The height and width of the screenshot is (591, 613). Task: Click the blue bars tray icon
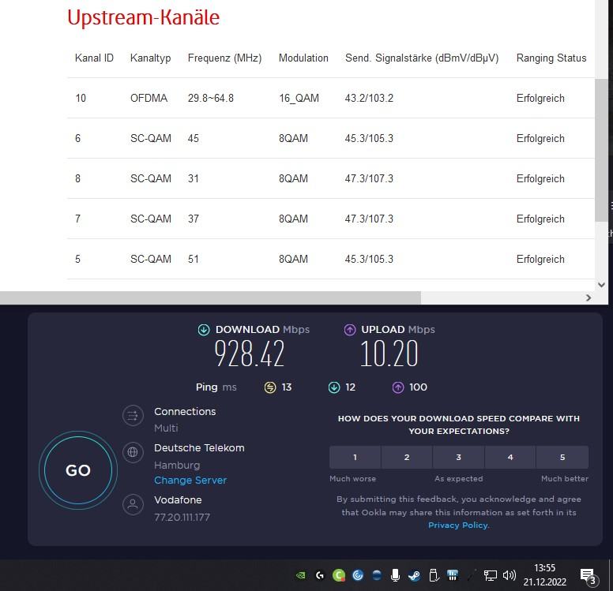pos(453,575)
